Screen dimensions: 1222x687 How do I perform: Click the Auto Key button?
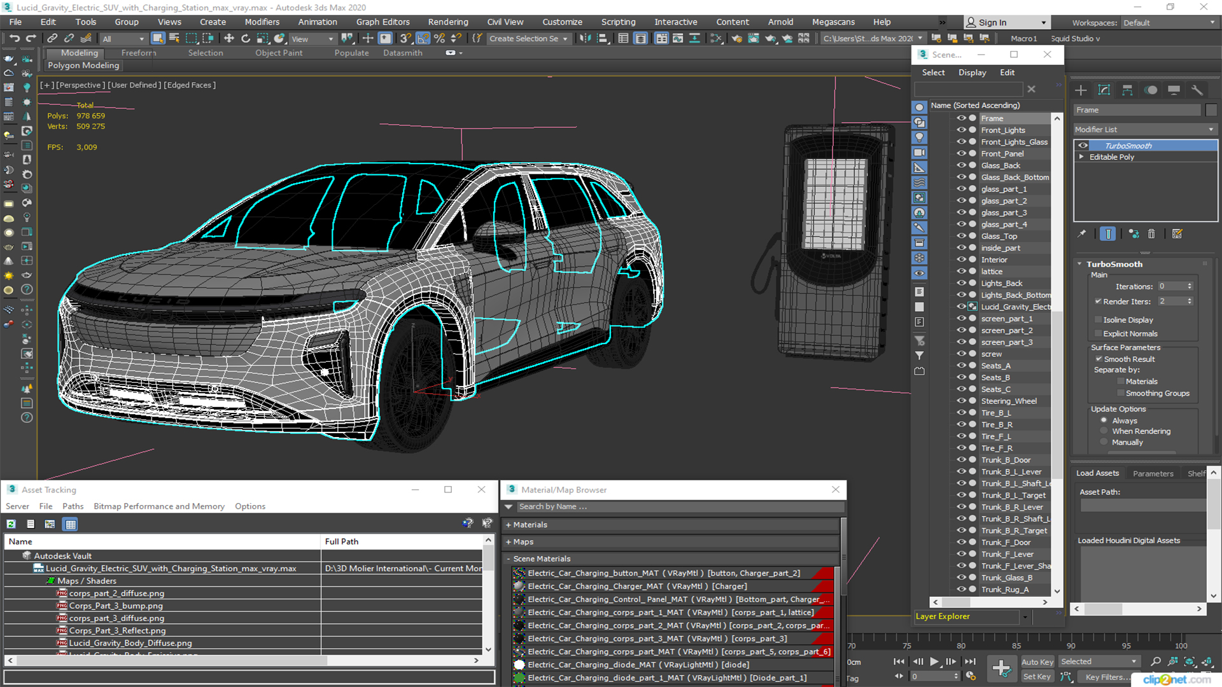pyautogui.click(x=1037, y=662)
